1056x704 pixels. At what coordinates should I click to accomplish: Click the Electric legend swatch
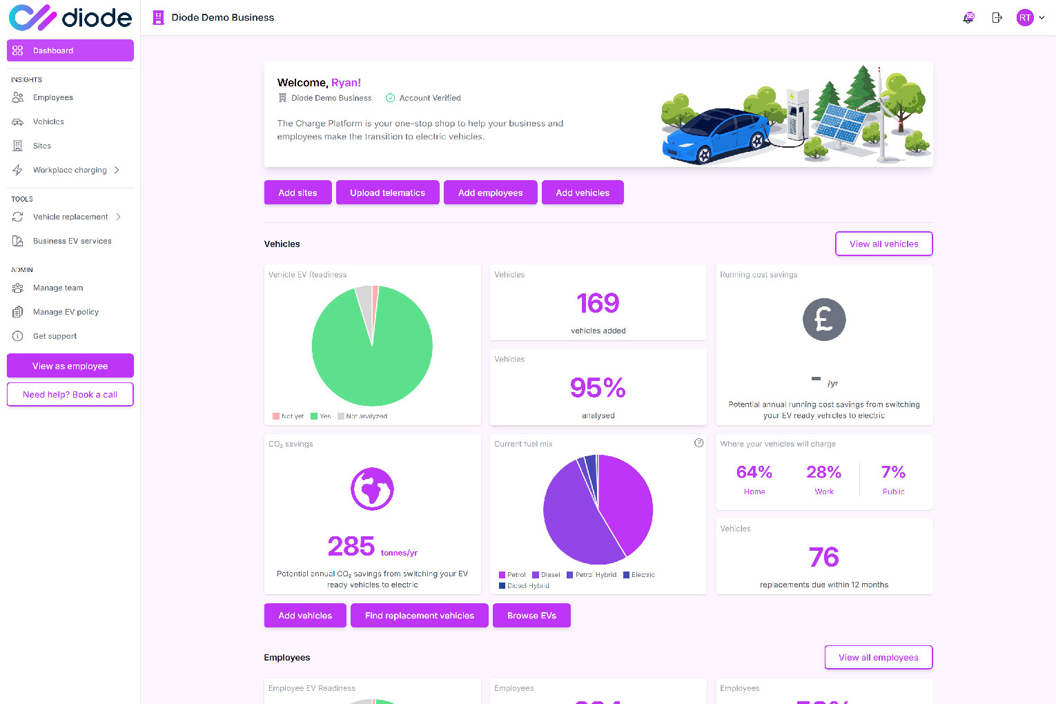626,574
